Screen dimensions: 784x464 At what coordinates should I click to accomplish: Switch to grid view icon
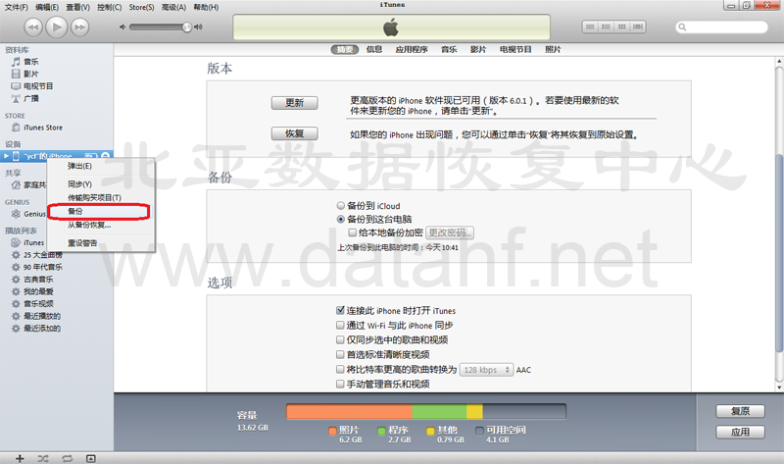click(x=622, y=26)
